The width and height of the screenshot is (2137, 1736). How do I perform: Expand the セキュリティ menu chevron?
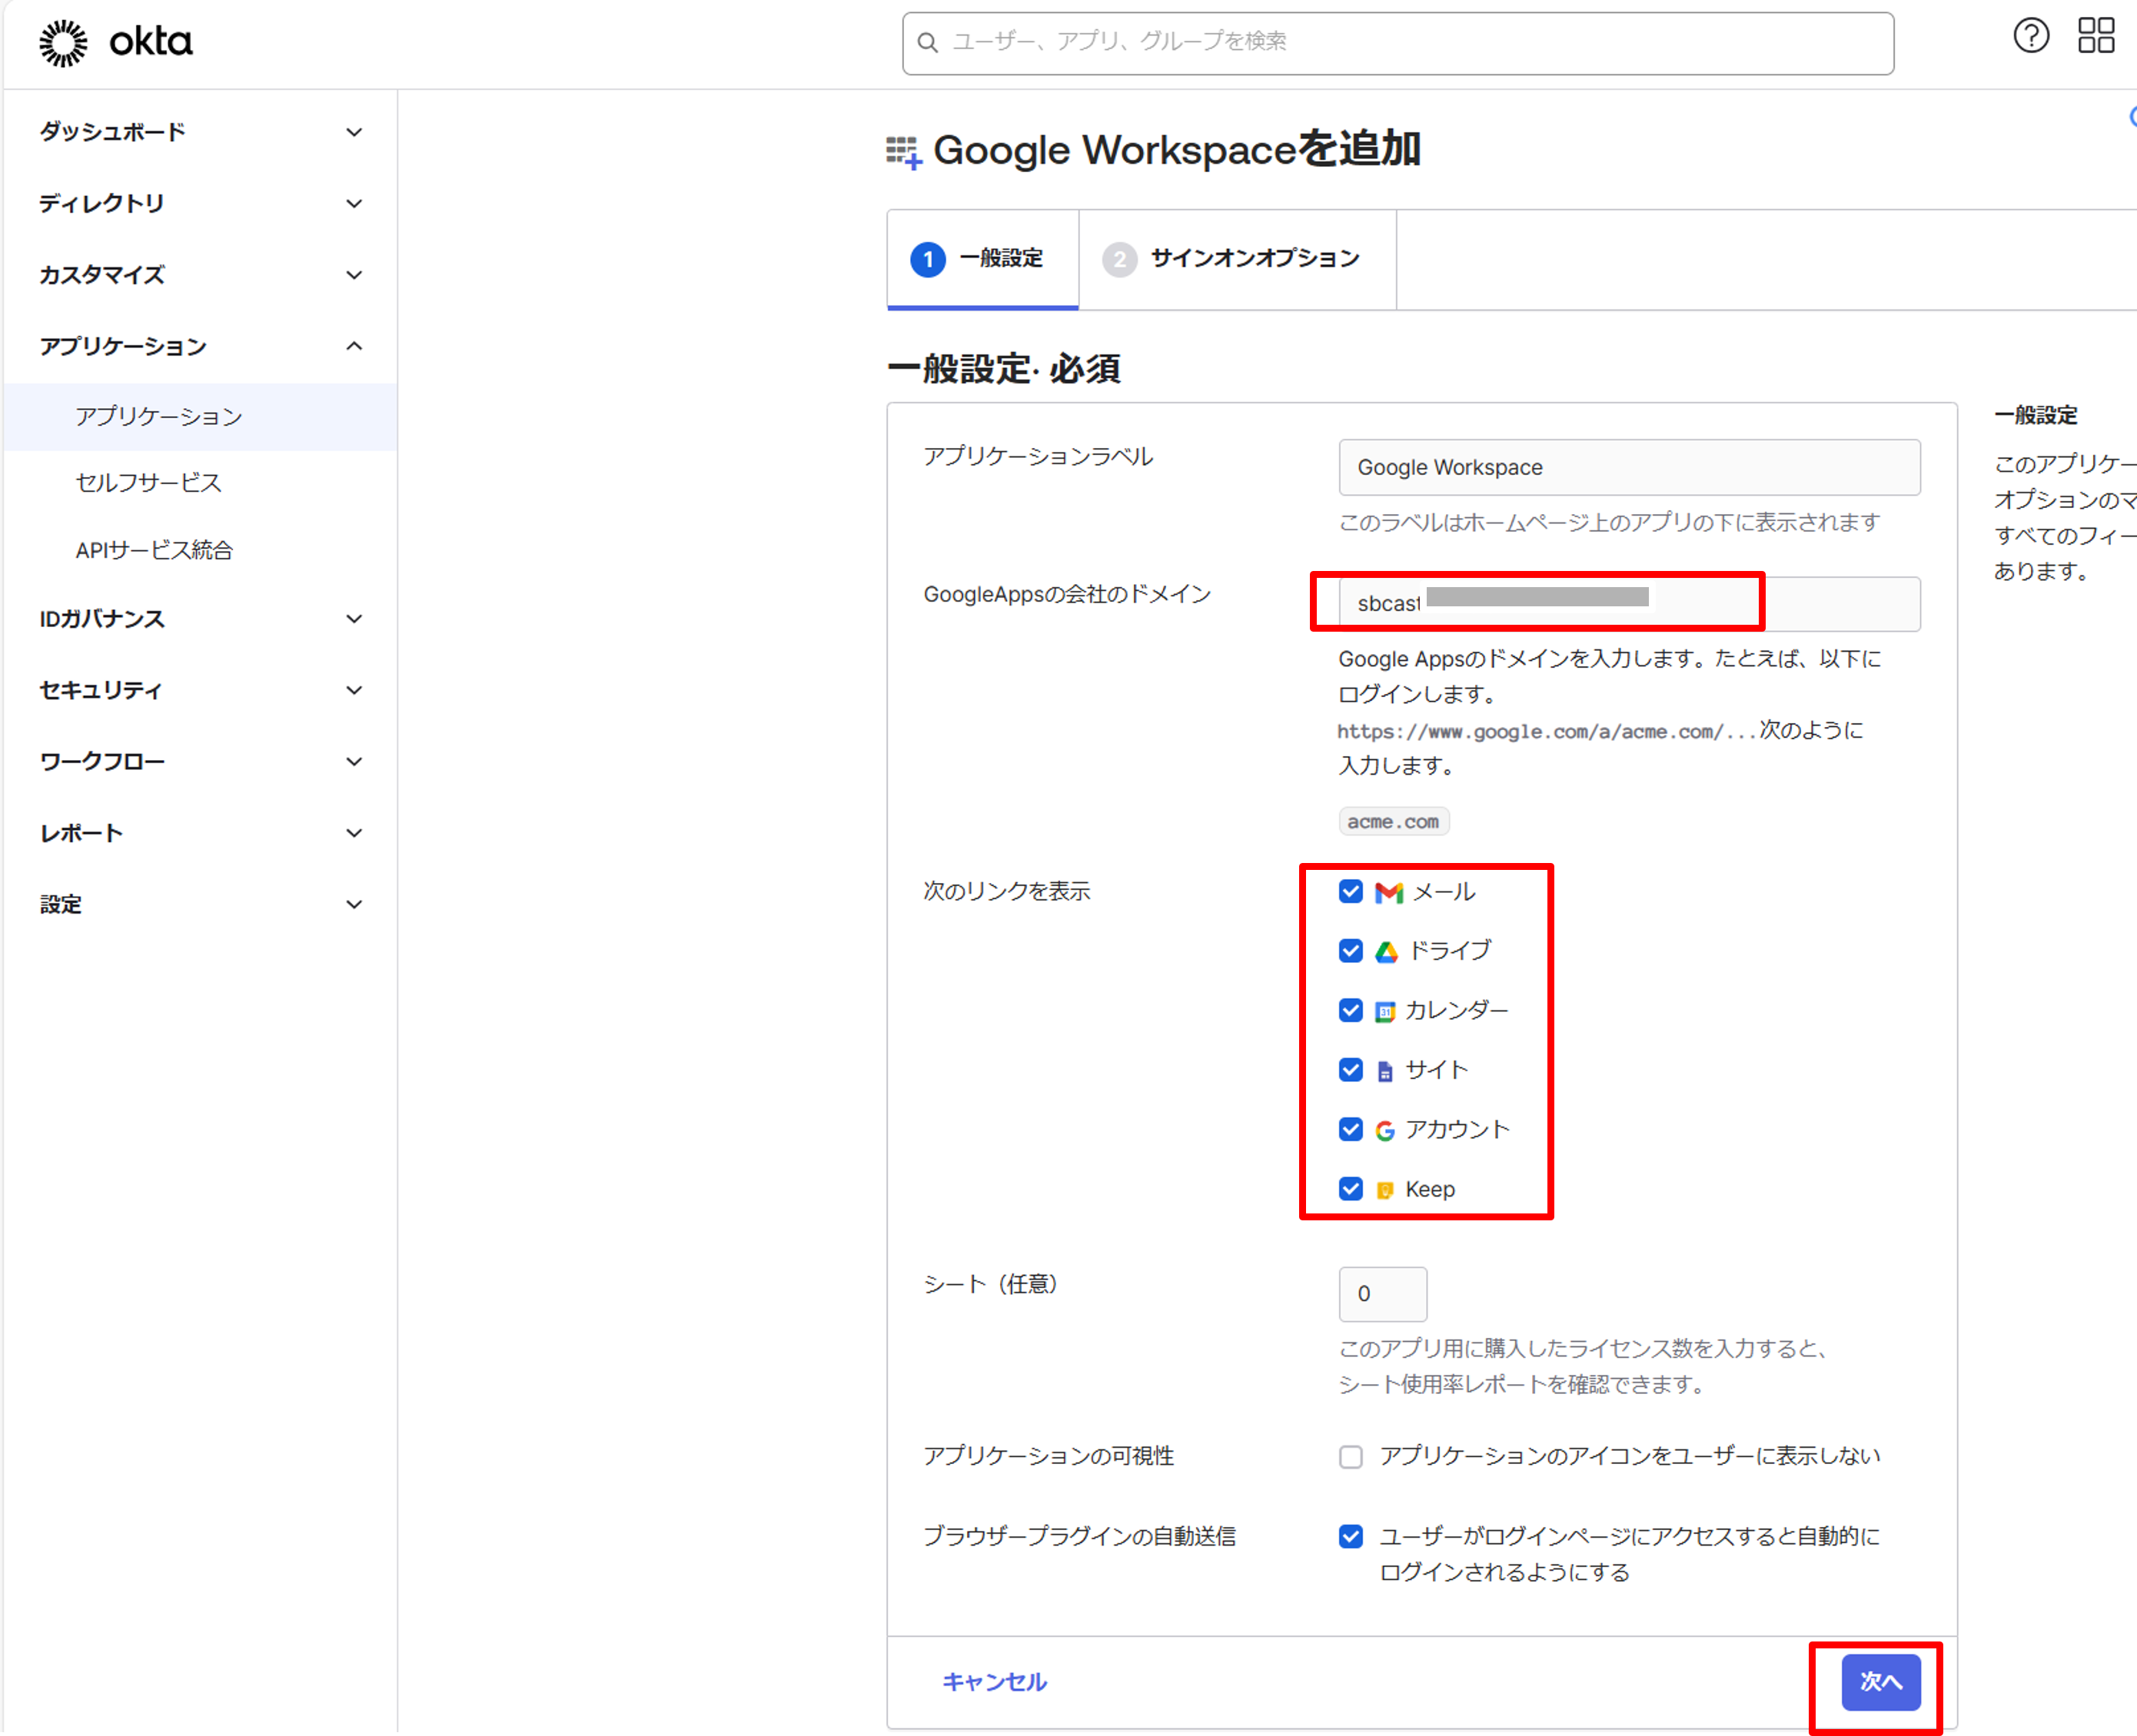point(354,690)
